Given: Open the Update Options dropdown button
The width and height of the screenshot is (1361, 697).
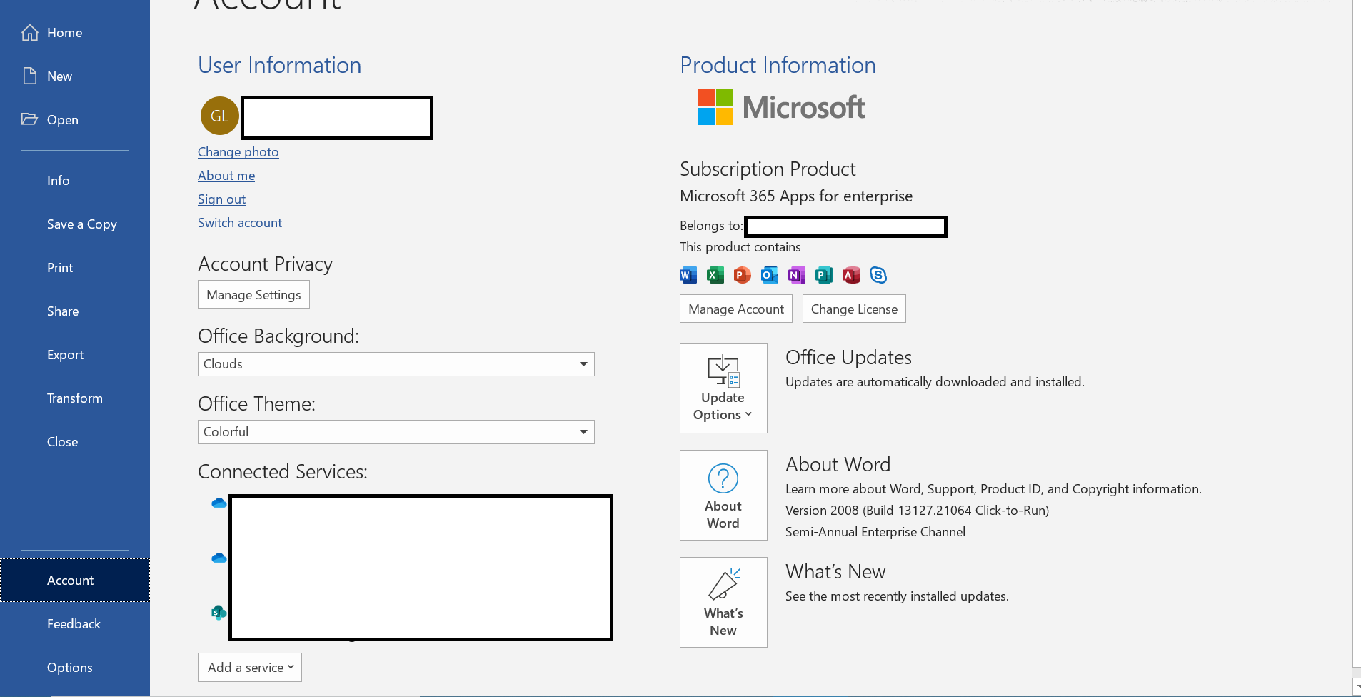Looking at the screenshot, I should click(723, 388).
